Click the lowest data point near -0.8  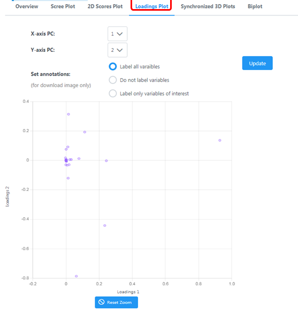tap(77, 276)
